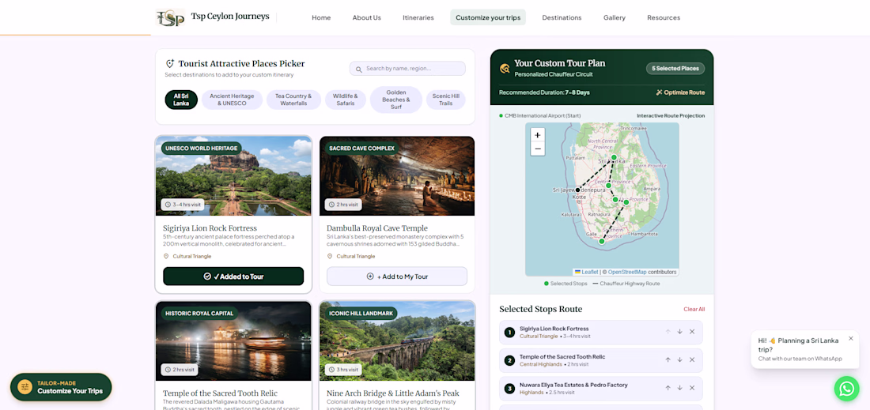The image size is (870, 410).
Task: Click Clear All selected stops
Action: tap(694, 309)
